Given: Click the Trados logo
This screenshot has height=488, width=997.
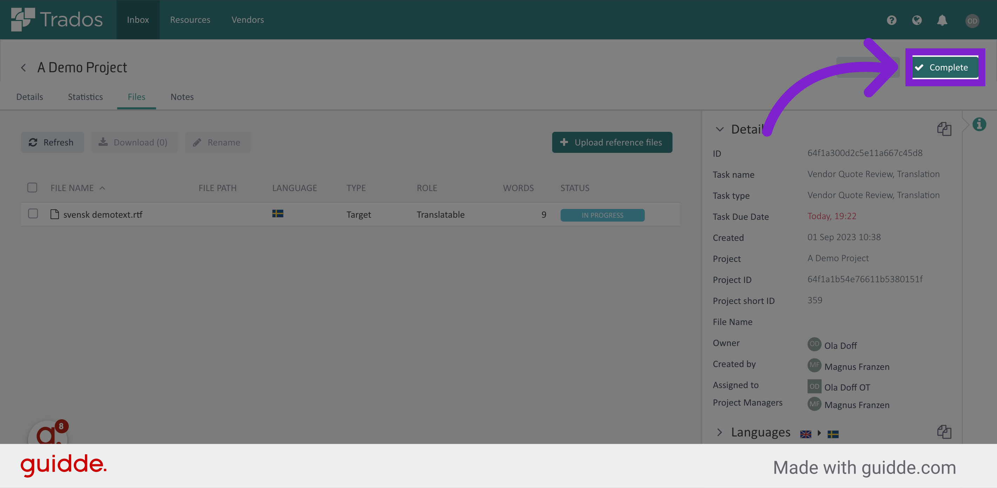Looking at the screenshot, I should click(57, 19).
